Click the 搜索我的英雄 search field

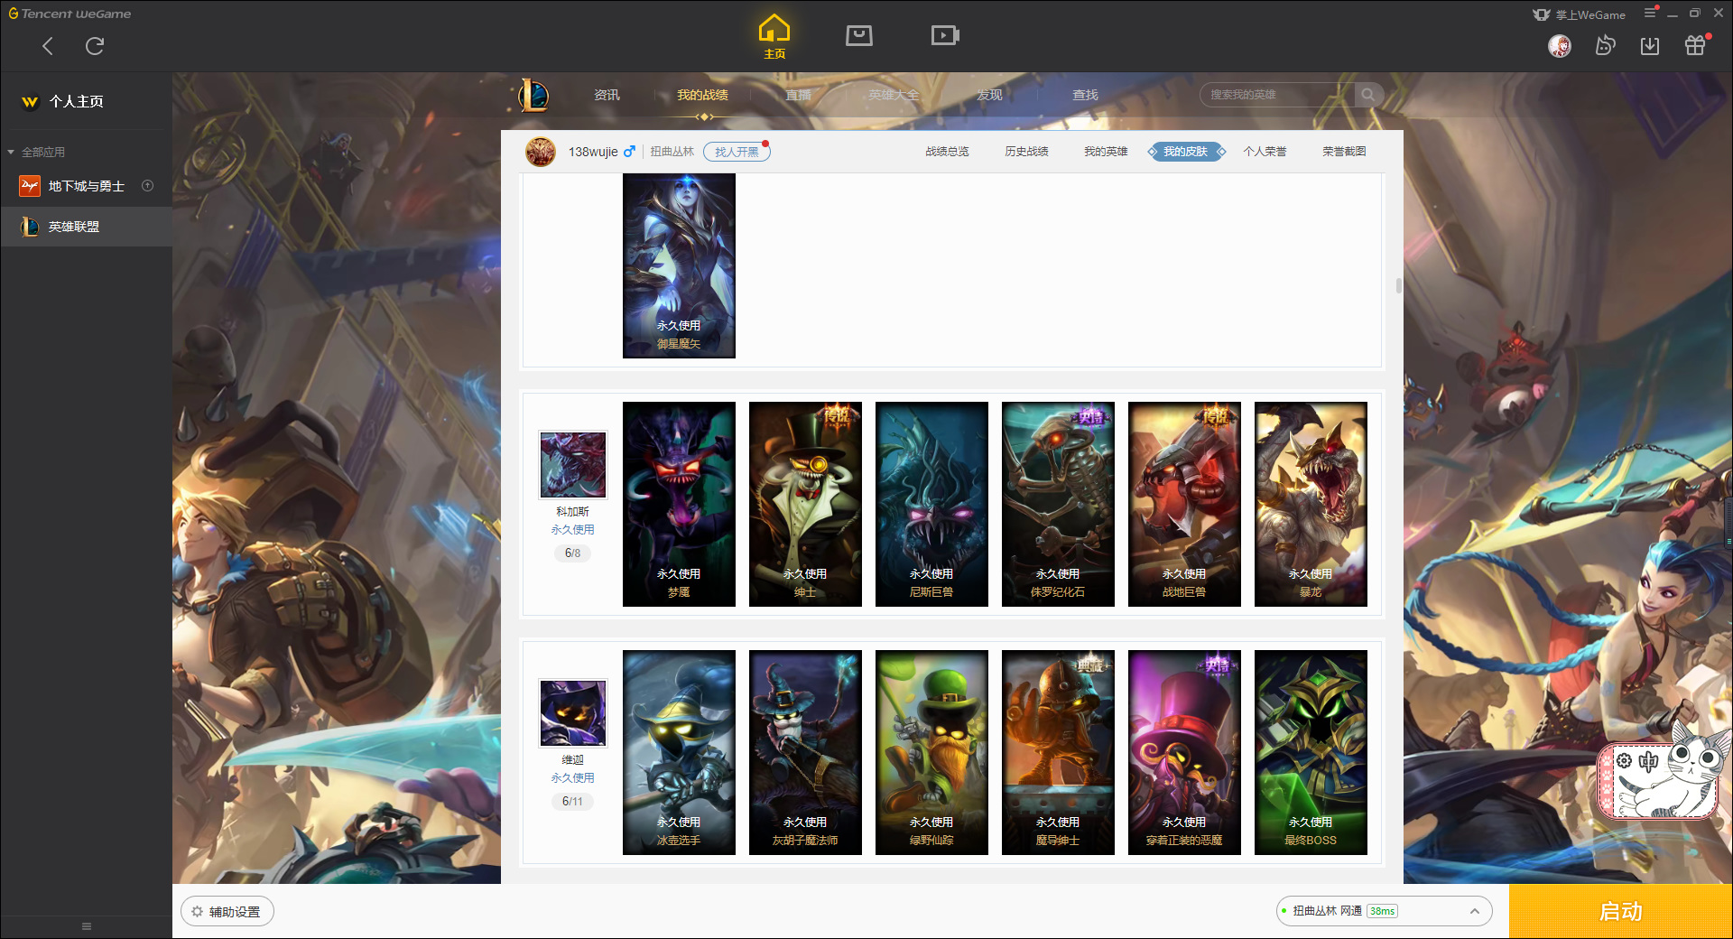(1277, 95)
